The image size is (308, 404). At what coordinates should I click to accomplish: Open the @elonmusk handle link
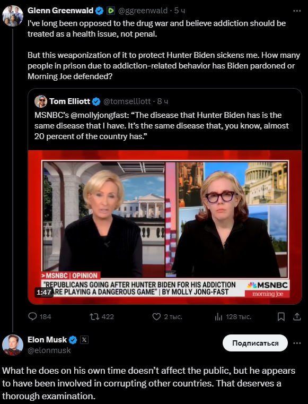tap(49, 350)
